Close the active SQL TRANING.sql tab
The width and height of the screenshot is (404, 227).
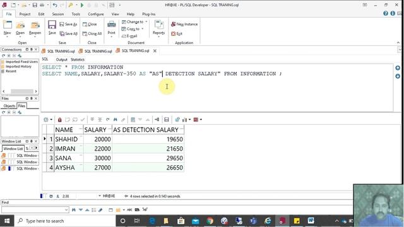point(155,51)
